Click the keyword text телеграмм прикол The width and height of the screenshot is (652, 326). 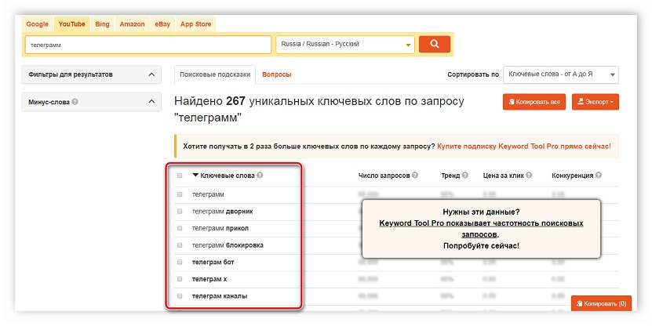220,228
